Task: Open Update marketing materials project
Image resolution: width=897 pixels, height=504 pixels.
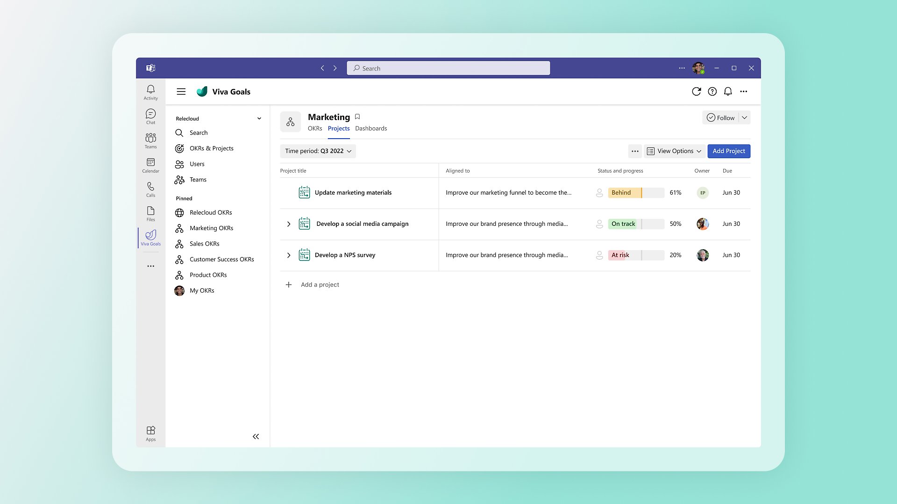Action: click(x=353, y=193)
